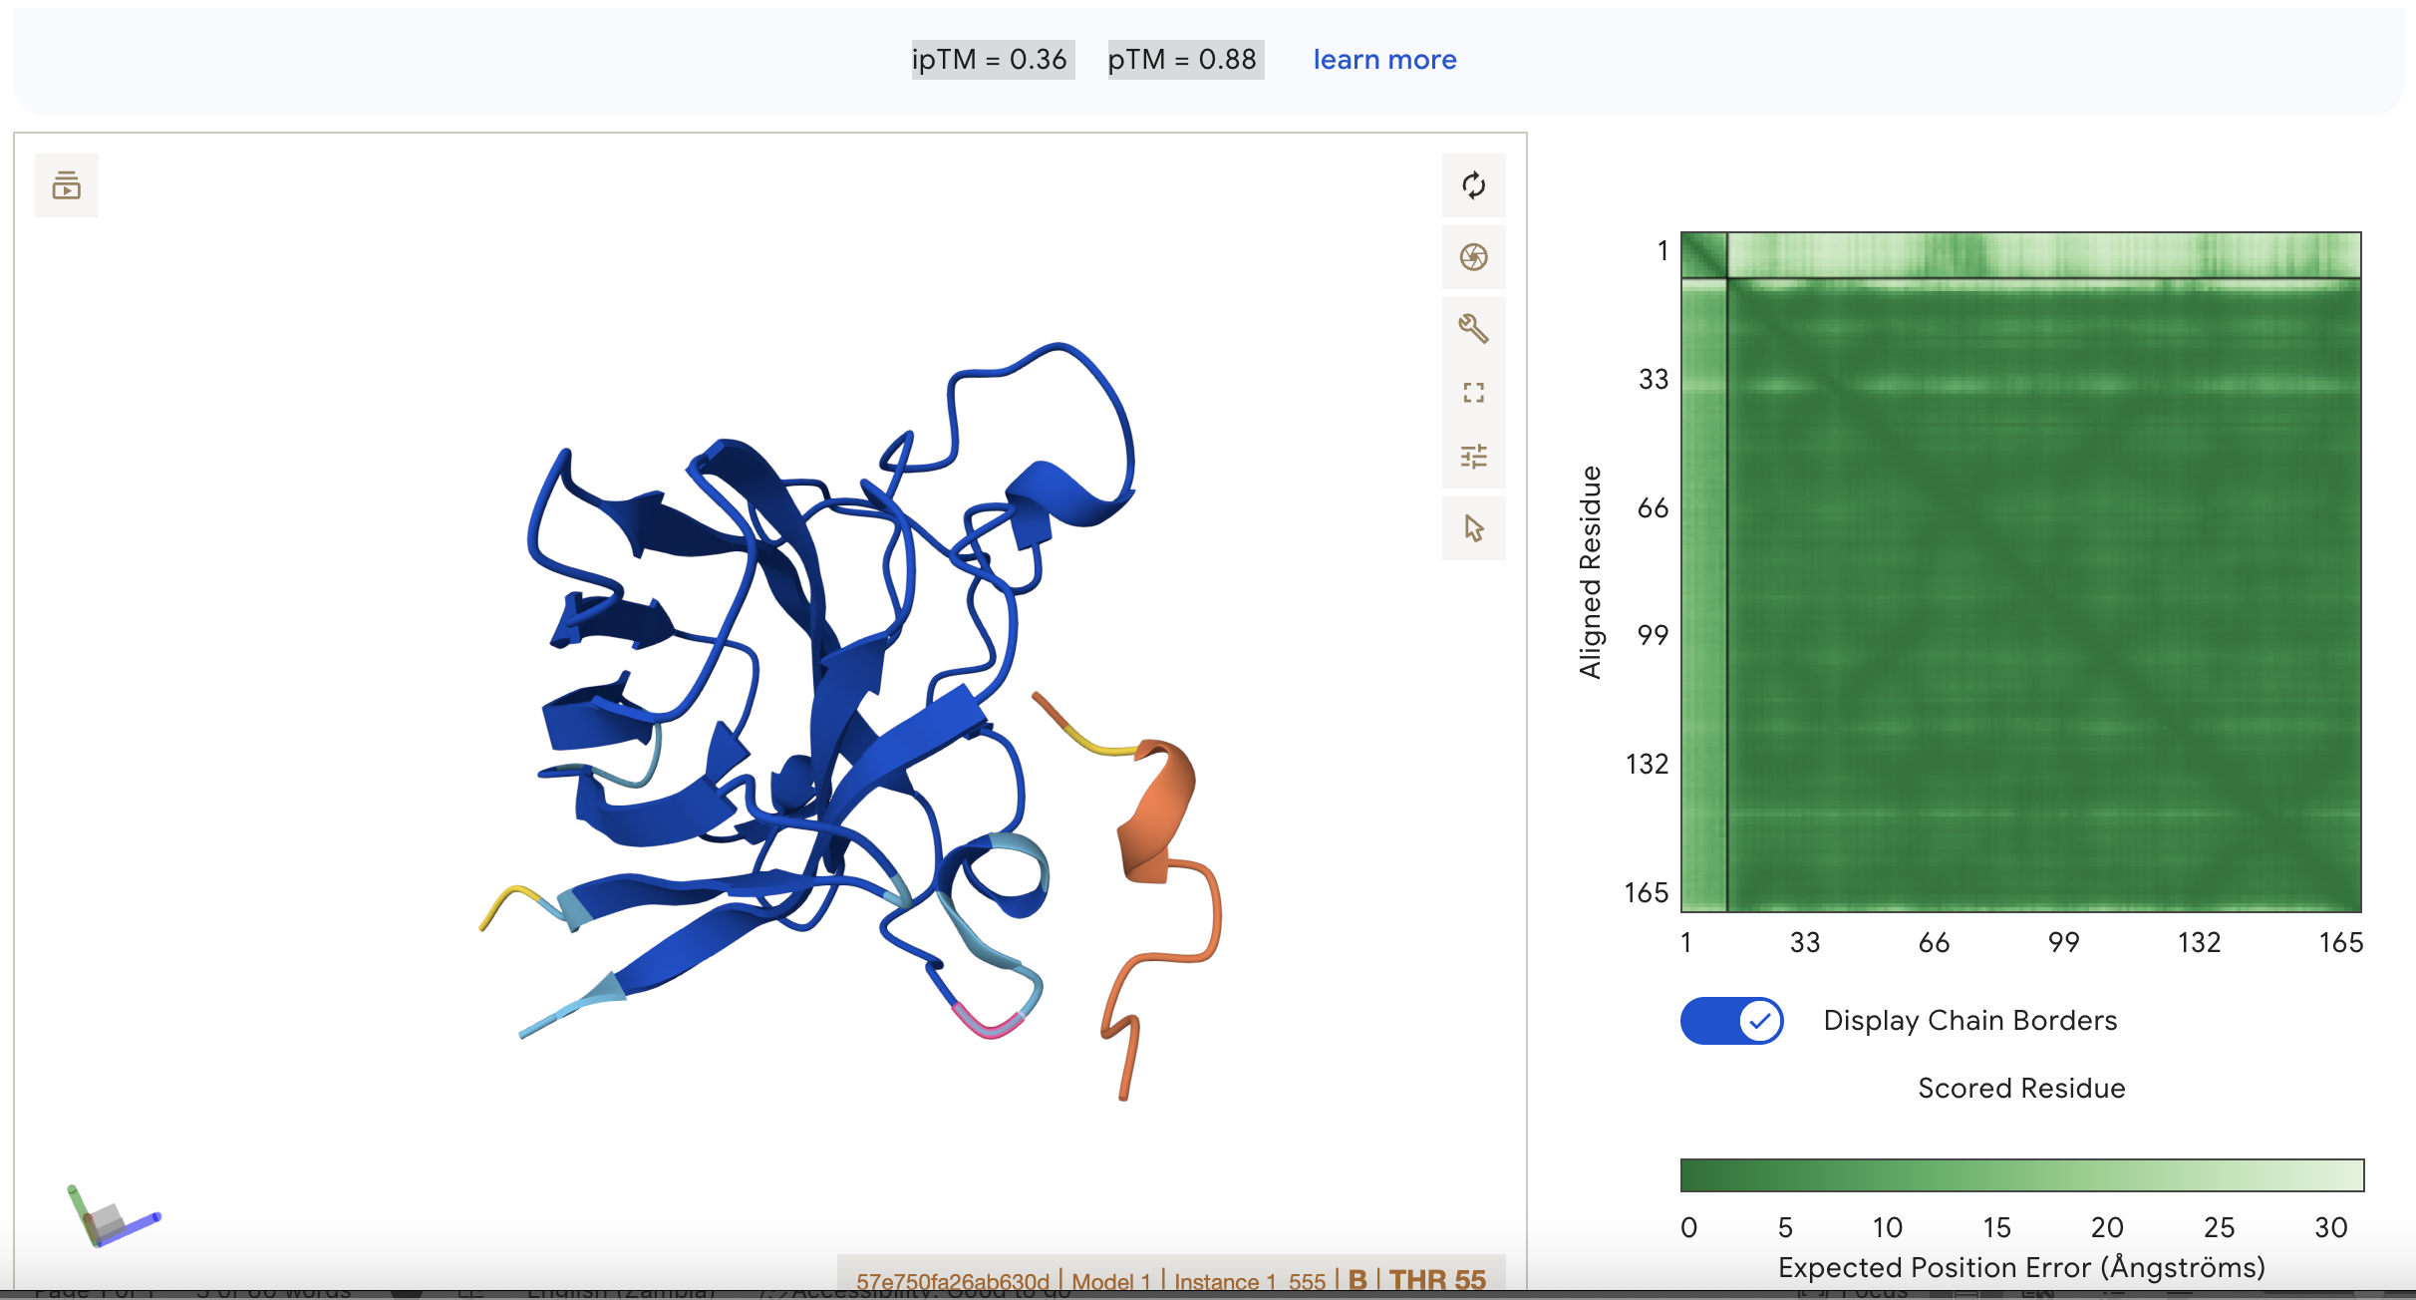Image resolution: width=2416 pixels, height=1300 pixels.
Task: Click chain B in the selection label
Action: pos(1358,1280)
